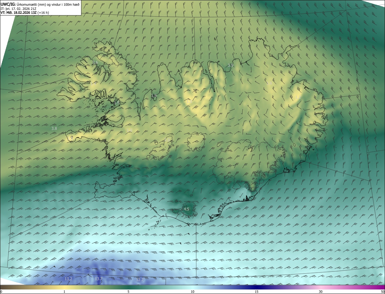Screen dimensions: 385x294
Task: Click the 3.6 value label on the Westfjords
Action: coord(95,63)
